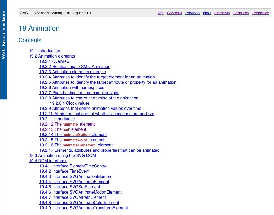Viewport: 274px width, 215px height.
Task: Open 19.4.9 Interface SVGAnimateTransformElement
Action: tap(84, 208)
